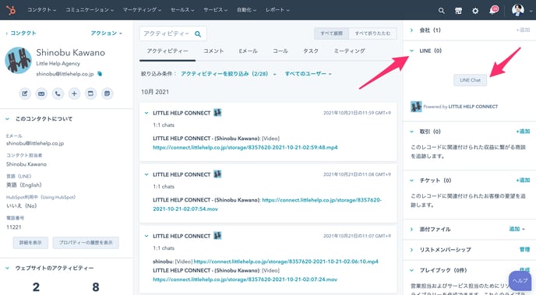Image resolution: width=536 pixels, height=295 pixels.
Task: Open the marketplace icon in top bar
Action: coord(458,11)
